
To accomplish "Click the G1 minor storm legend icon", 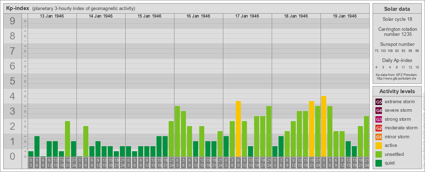I will click(379, 137).
